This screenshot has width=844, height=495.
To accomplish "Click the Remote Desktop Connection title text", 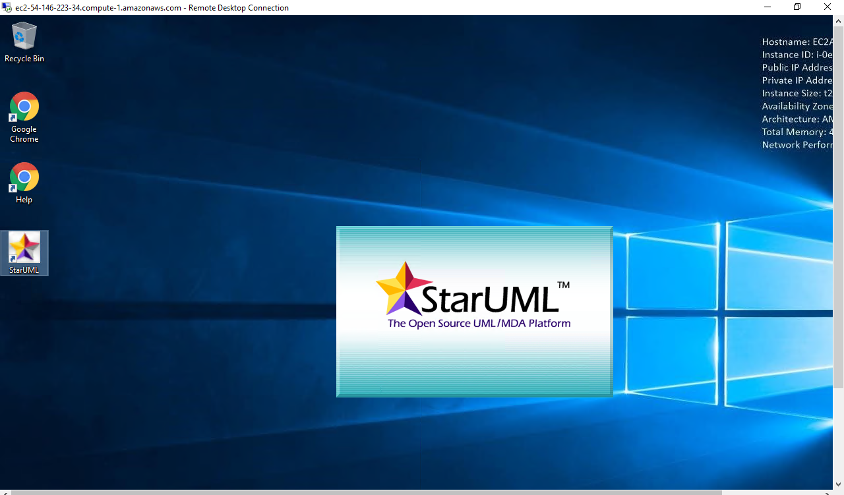I will tap(152, 8).
